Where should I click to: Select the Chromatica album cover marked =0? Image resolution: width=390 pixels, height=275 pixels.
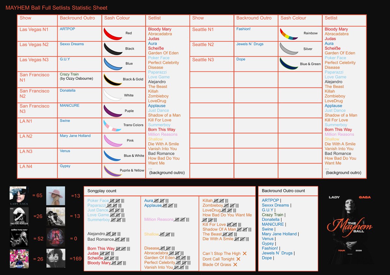coord(56,237)
